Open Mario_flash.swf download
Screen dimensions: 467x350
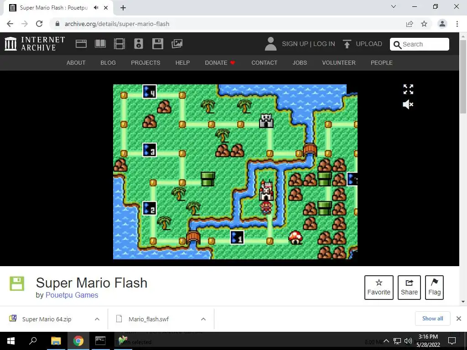(x=149, y=319)
